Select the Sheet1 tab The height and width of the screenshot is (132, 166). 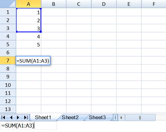[43, 117]
